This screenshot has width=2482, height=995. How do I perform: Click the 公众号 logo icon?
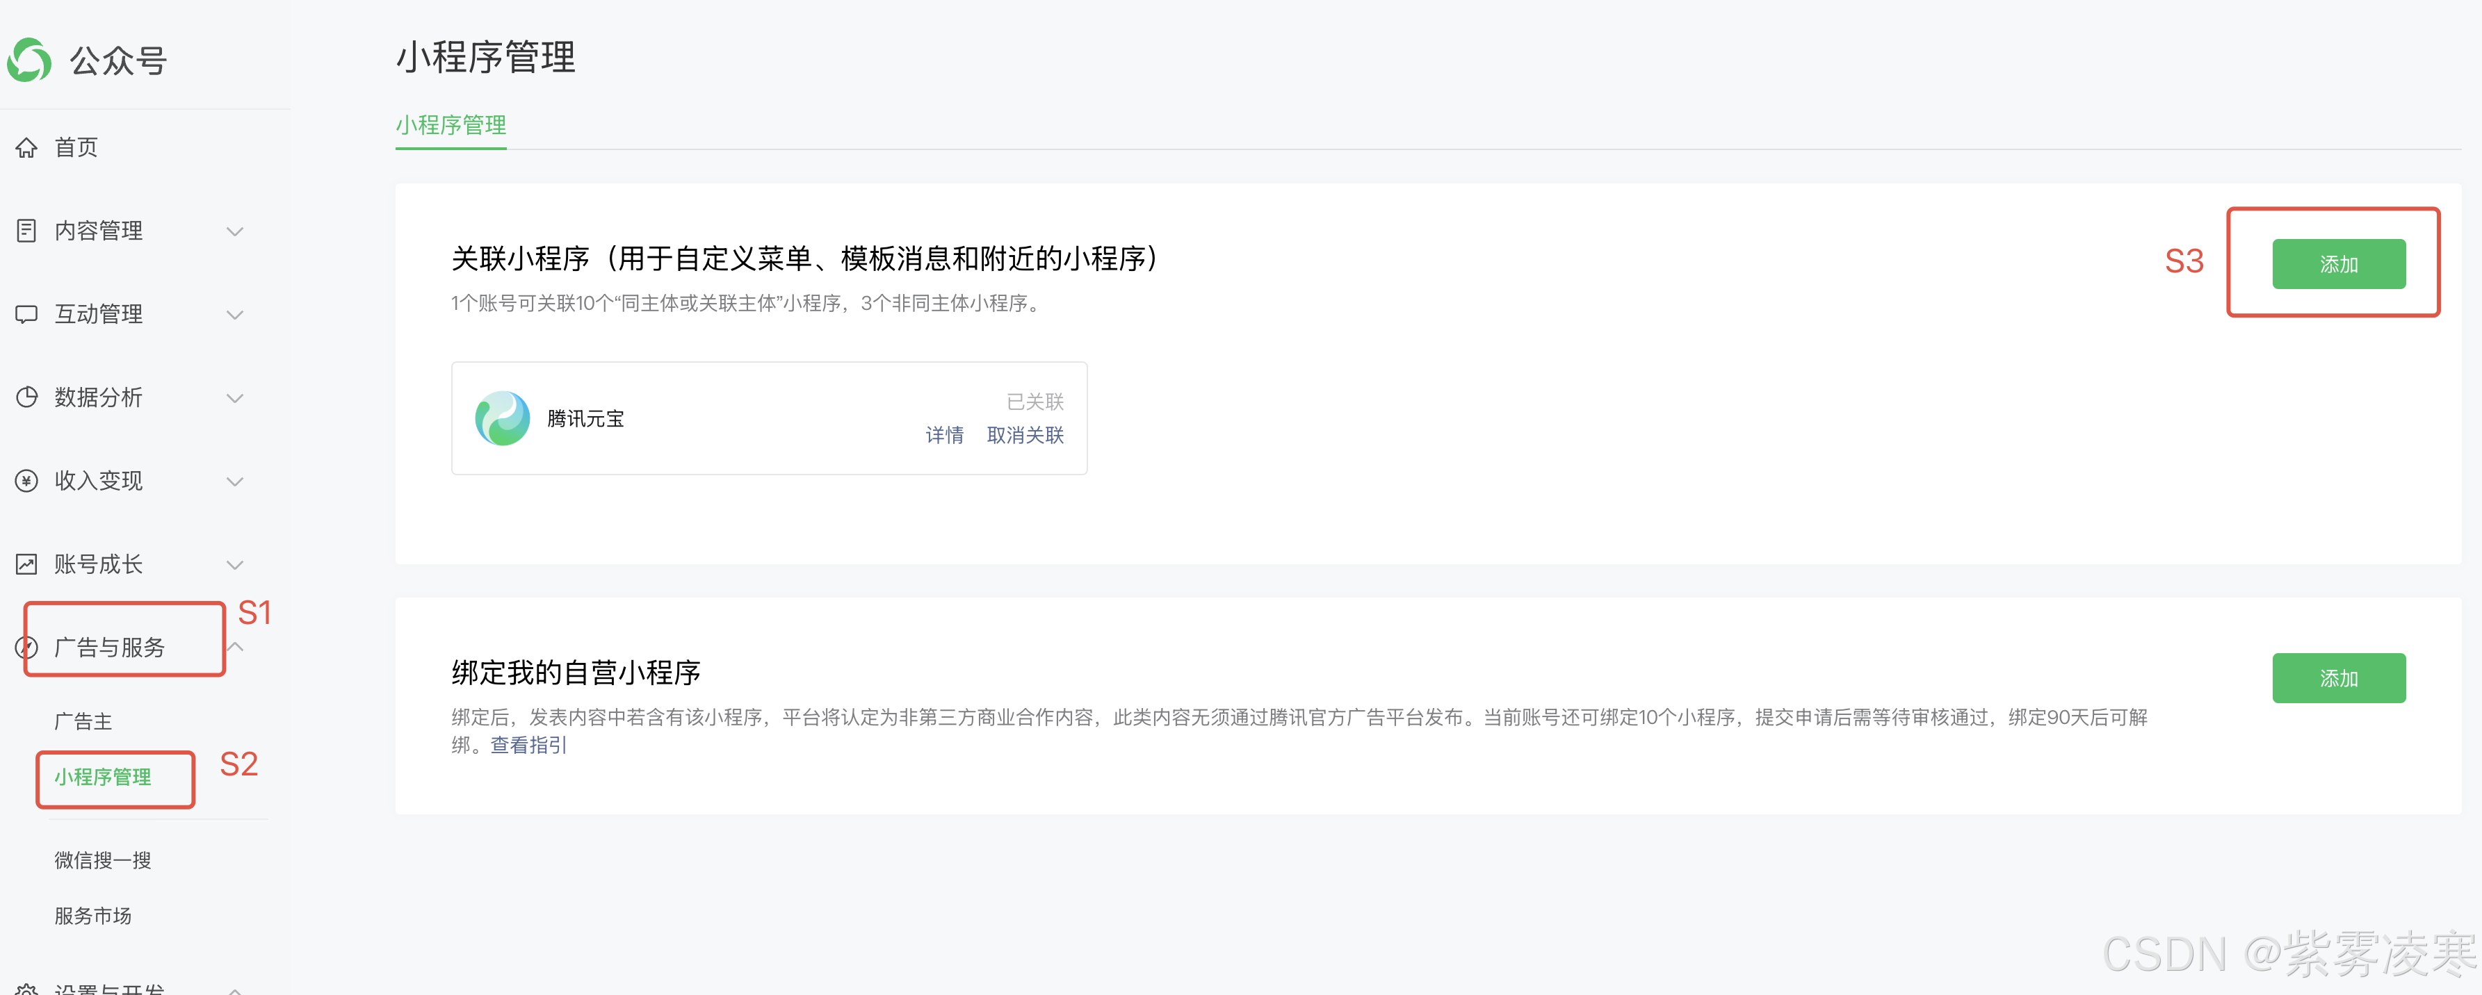pos(29,60)
